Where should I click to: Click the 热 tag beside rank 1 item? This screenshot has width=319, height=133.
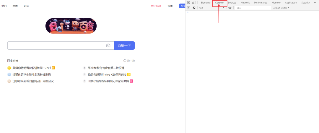click(53, 68)
